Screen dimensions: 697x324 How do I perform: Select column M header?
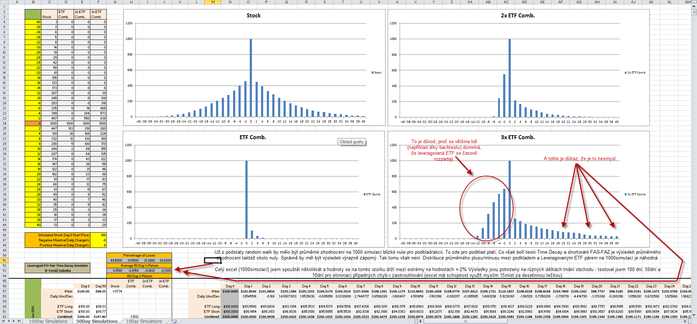pyautogui.click(x=213, y=2)
